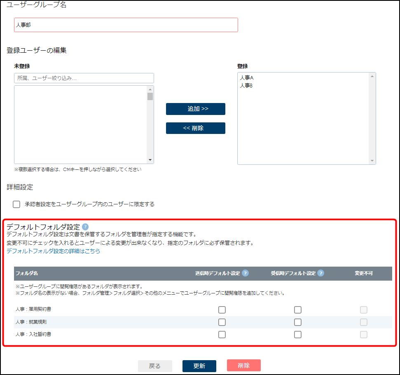Image resolution: width=400 pixels, height=375 pixels.
Task: Click the 戻る button
Action: pyautogui.click(x=155, y=366)
